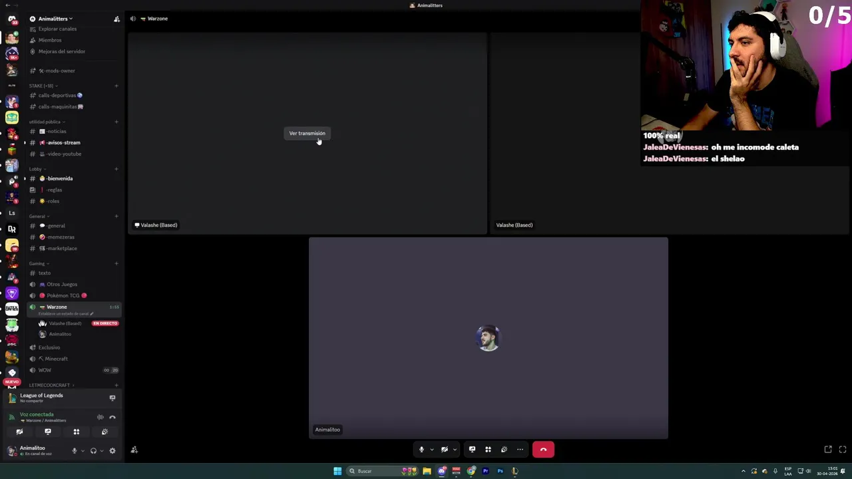Collapse the STAKE [+18] category

tap(43, 86)
